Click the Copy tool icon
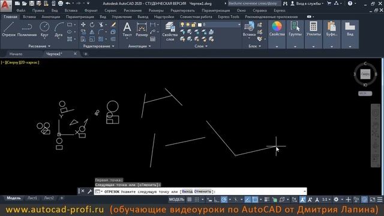The image size is (384, 216). pyautogui.click(x=83, y=32)
